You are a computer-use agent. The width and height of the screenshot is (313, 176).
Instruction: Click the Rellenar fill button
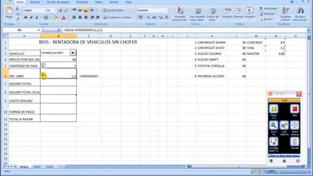pyautogui.click(x=268, y=14)
